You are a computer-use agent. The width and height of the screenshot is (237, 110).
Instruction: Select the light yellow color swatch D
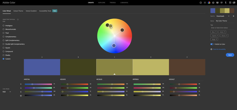point(151,67)
